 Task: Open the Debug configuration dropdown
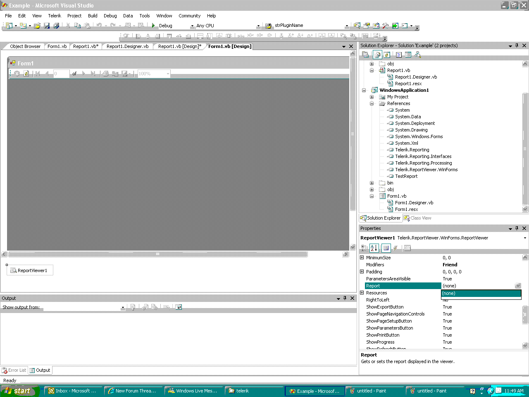192,26
